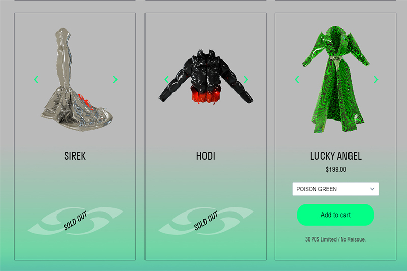Viewport: 407px width, 271px height.
Task: Show next image of SIREK dress
Action: [115, 80]
